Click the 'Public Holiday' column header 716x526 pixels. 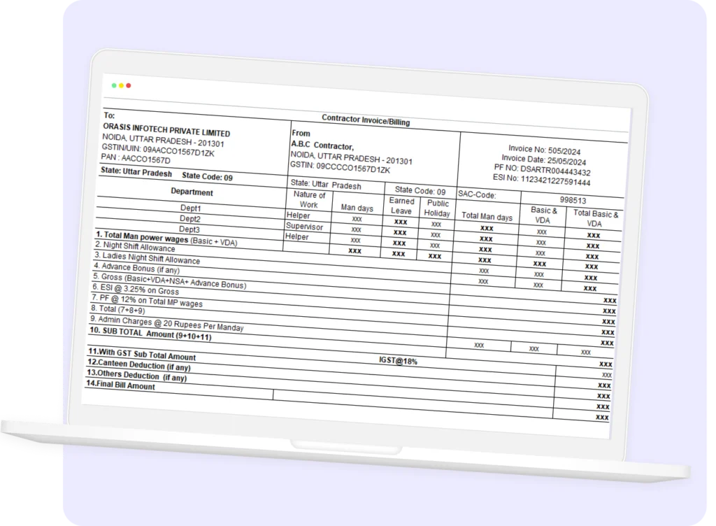(x=438, y=208)
